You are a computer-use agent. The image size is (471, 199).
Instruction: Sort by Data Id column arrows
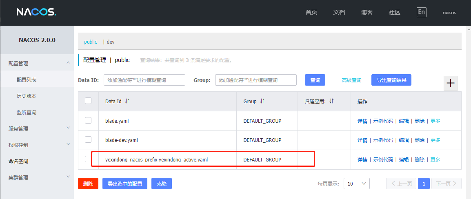127,102
